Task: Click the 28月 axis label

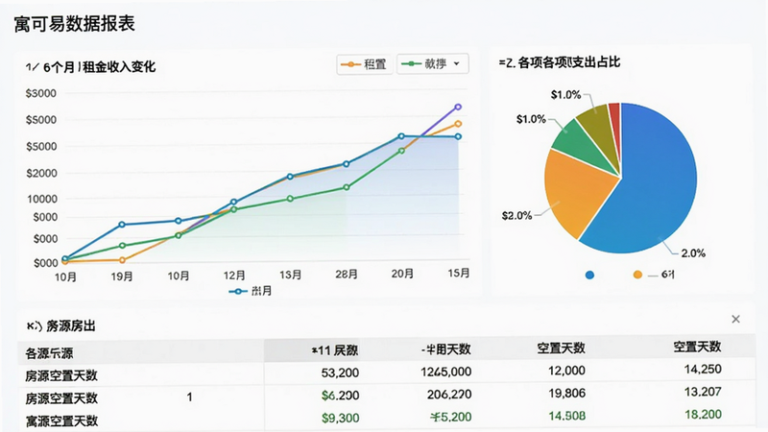Action: 347,275
